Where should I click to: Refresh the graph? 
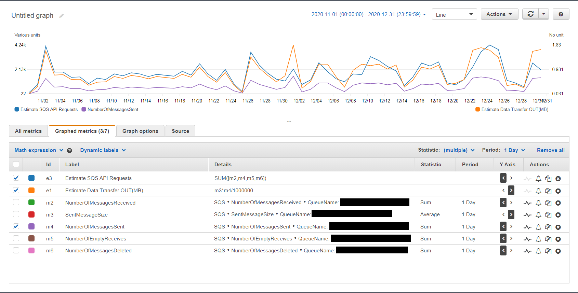[530, 14]
